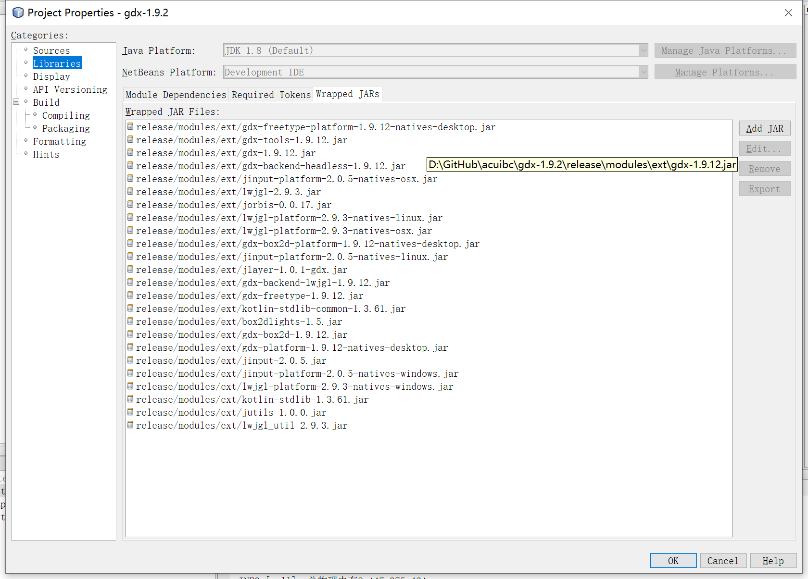Select the jinput-2.0.5.jar entry text

pyautogui.click(x=231, y=360)
